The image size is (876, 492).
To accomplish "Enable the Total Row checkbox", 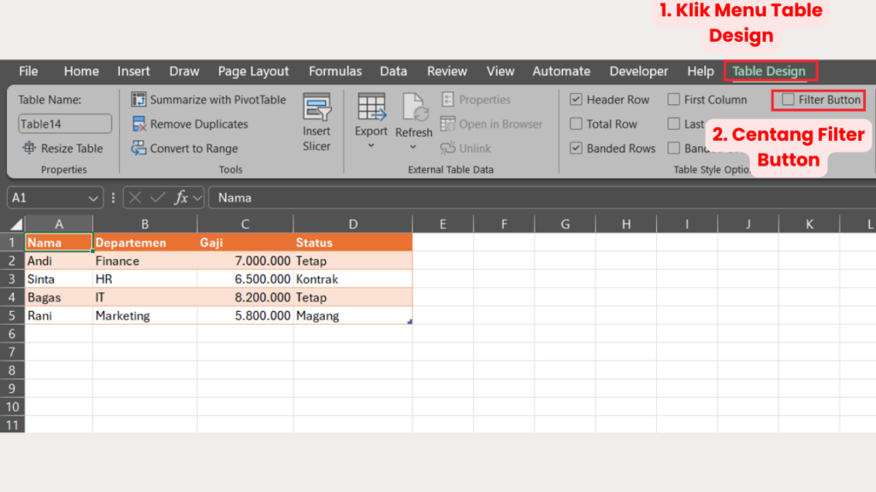I will [x=577, y=125].
